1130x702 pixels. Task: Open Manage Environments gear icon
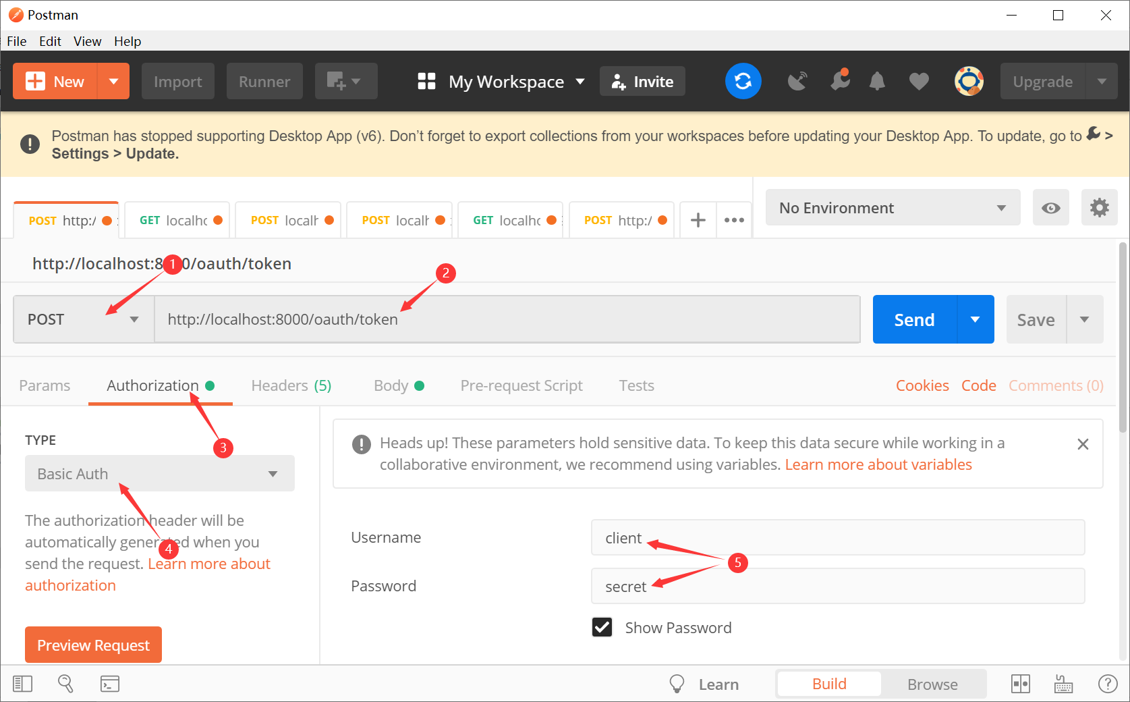pyautogui.click(x=1100, y=208)
